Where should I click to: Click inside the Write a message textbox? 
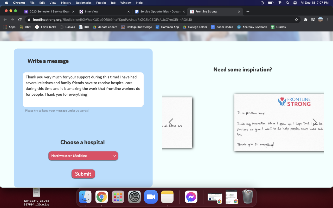83,90
